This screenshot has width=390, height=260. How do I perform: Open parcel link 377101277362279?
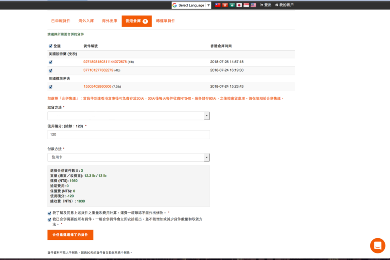[x=98, y=70]
